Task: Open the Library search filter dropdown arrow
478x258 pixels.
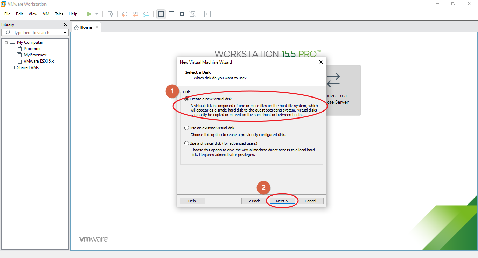Action: (65, 33)
